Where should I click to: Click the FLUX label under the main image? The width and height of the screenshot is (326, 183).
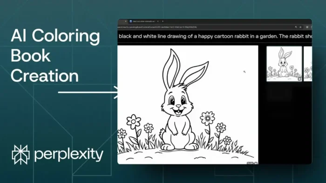(250, 163)
